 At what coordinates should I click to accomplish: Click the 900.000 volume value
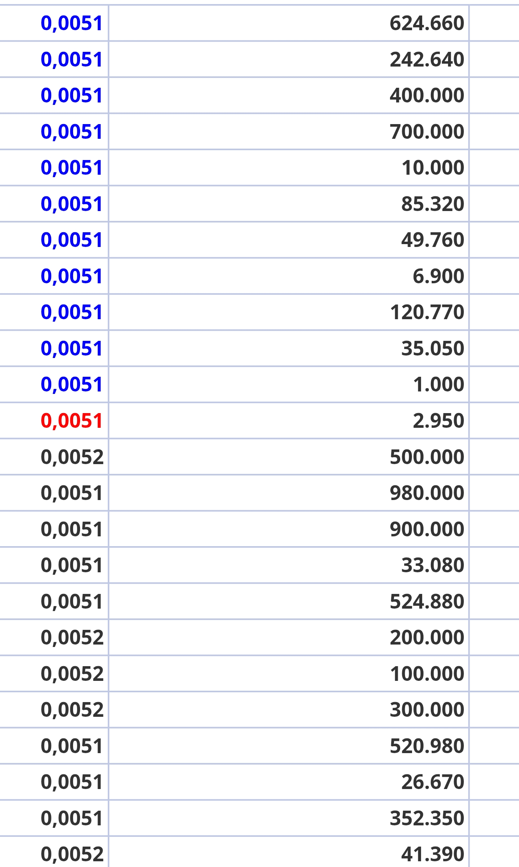tap(427, 529)
